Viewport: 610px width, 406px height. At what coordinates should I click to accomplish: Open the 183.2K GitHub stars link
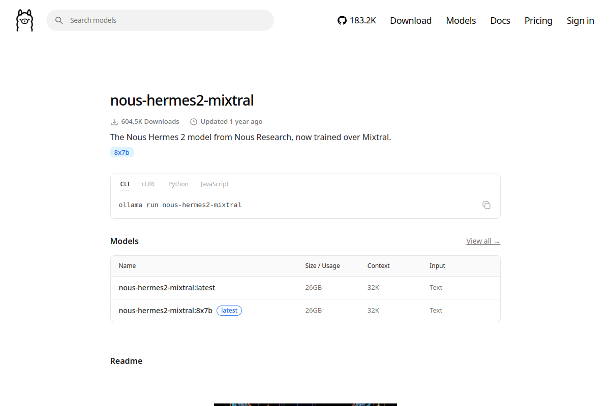[357, 20]
